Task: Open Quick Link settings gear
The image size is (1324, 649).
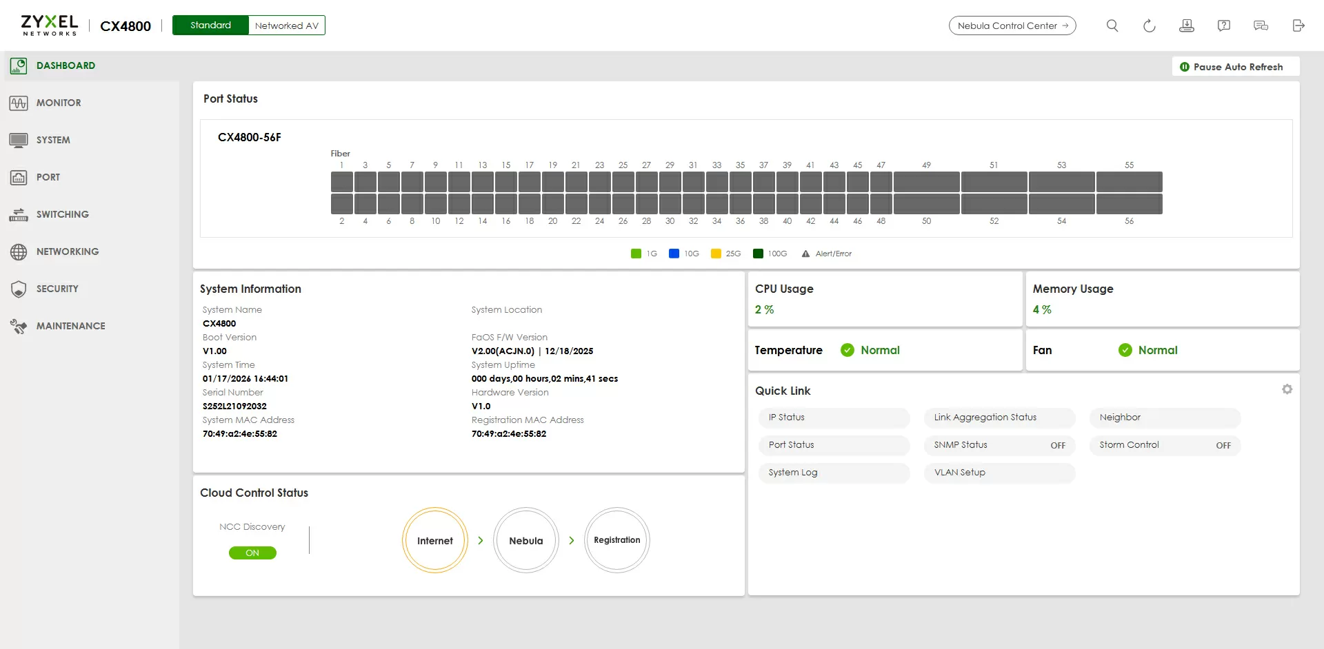Action: click(1287, 389)
